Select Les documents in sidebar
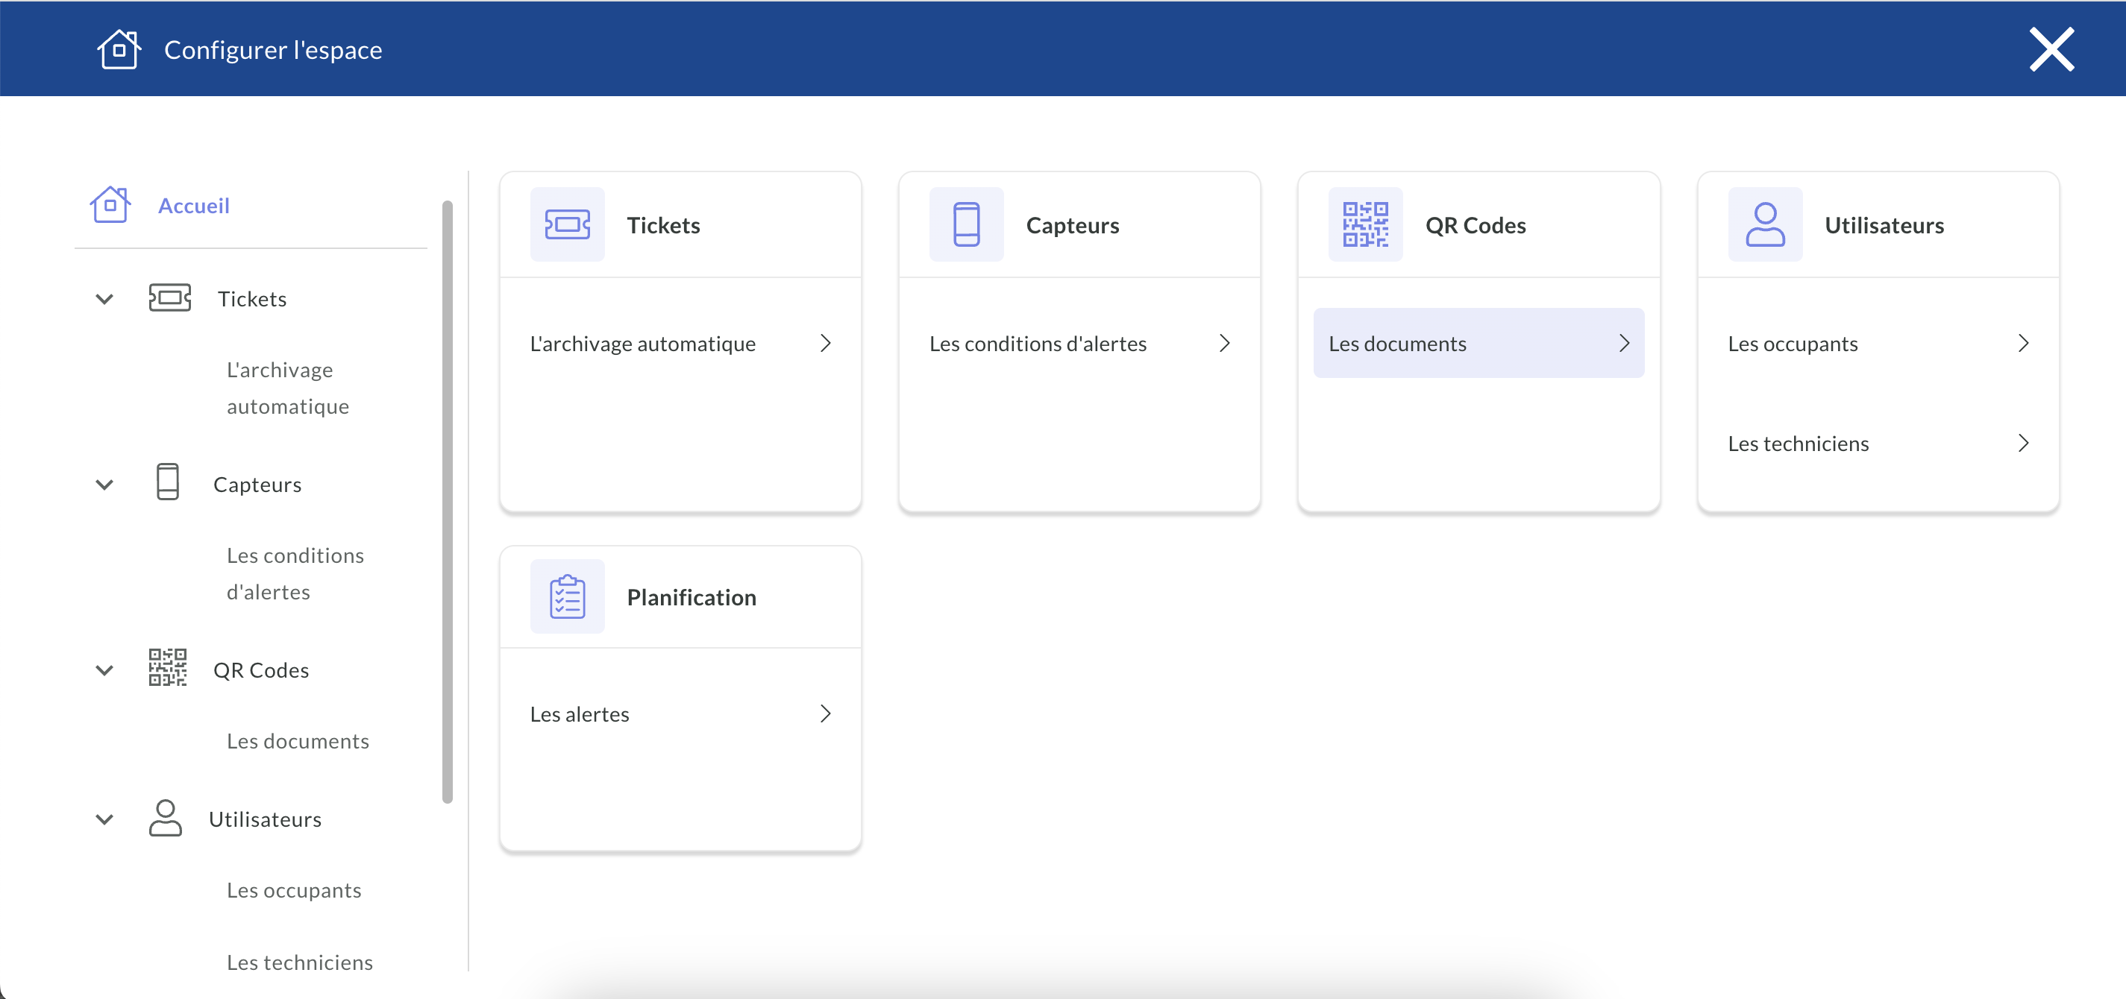The width and height of the screenshot is (2126, 999). tap(297, 741)
